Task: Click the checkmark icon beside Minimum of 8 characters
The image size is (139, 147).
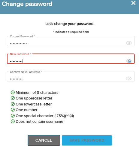Action: (13, 92)
